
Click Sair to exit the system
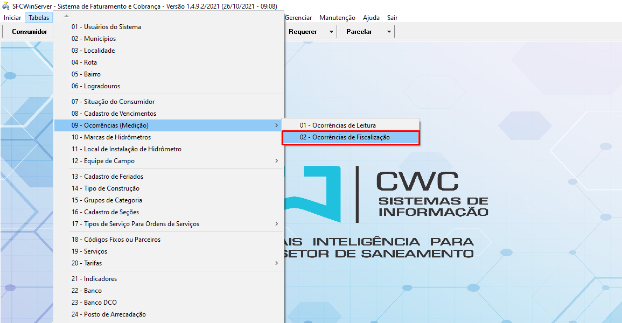[392, 17]
